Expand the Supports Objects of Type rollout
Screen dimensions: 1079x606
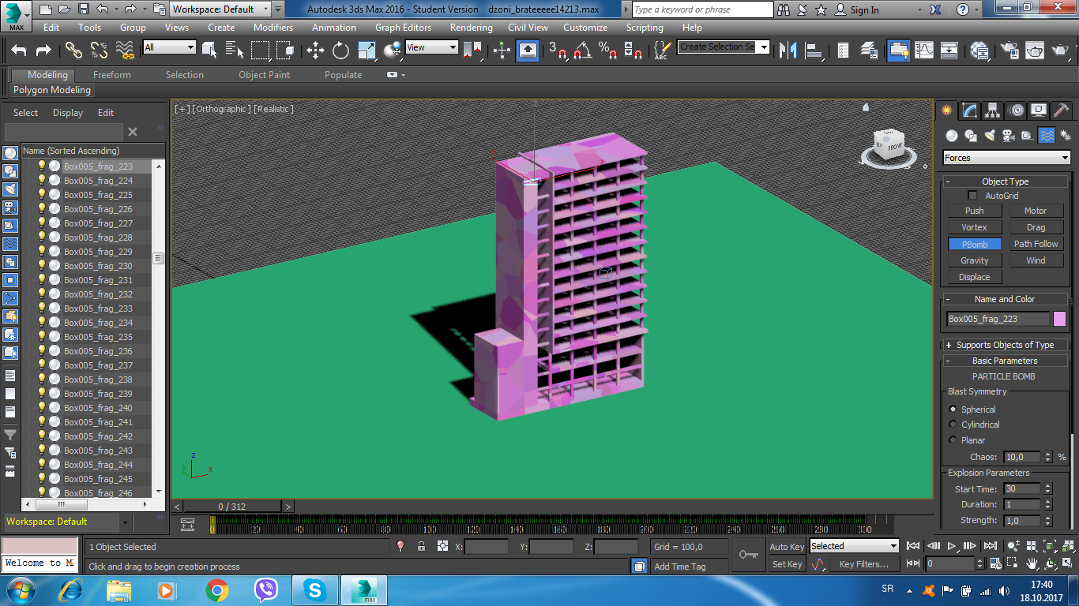[1005, 345]
